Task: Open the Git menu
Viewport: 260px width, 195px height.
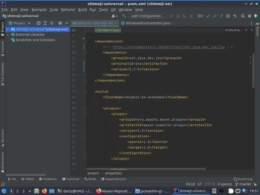Action: coord(113,10)
